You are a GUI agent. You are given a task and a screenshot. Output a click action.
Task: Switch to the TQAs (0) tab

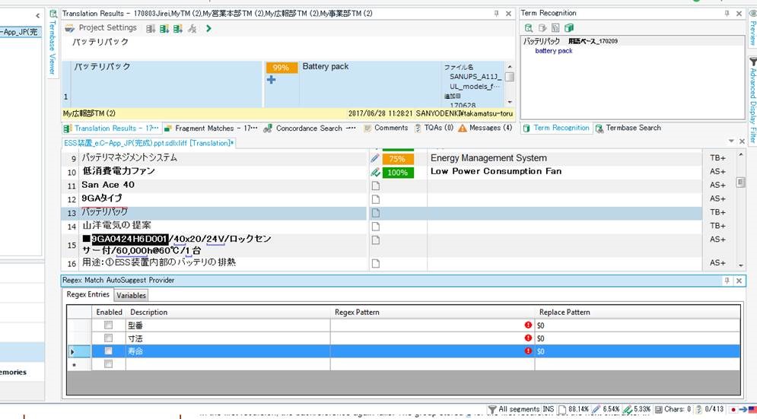click(434, 128)
